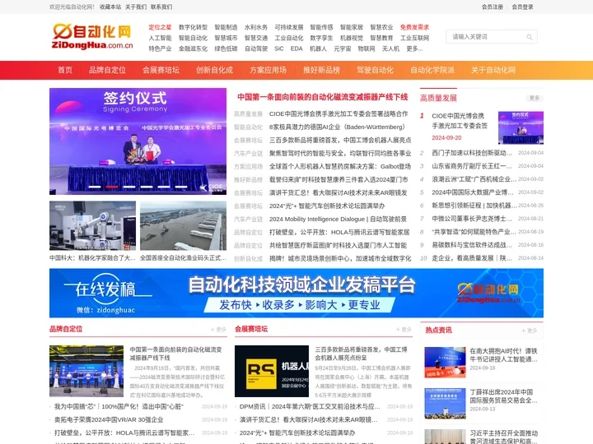Open the 会展赛培坛 nav menu item

[x=161, y=70]
